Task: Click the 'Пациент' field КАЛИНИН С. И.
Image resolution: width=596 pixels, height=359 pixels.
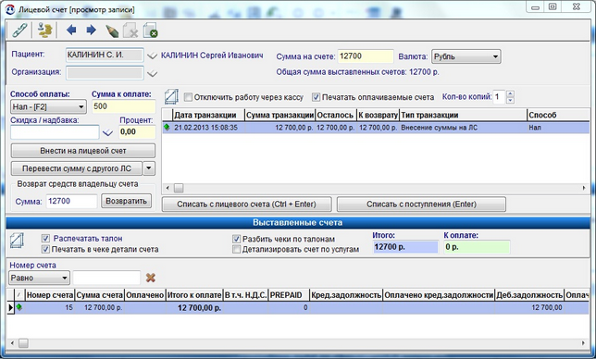Action: pos(105,55)
